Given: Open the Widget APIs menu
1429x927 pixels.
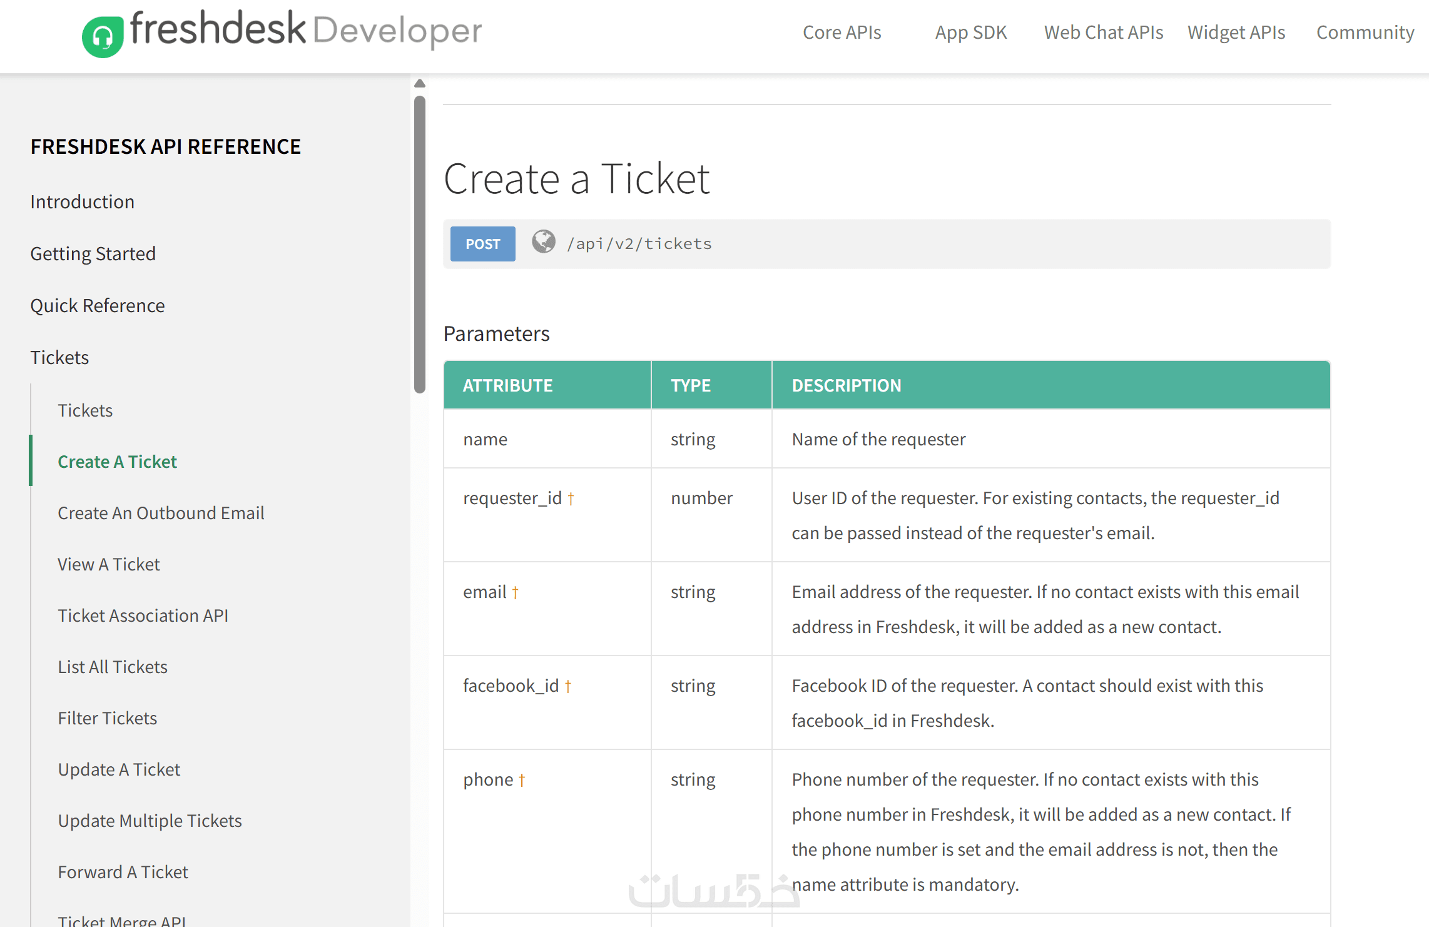Looking at the screenshot, I should (1236, 32).
